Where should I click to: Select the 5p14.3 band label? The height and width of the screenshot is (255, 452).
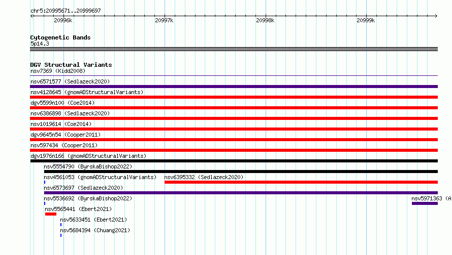click(x=40, y=44)
